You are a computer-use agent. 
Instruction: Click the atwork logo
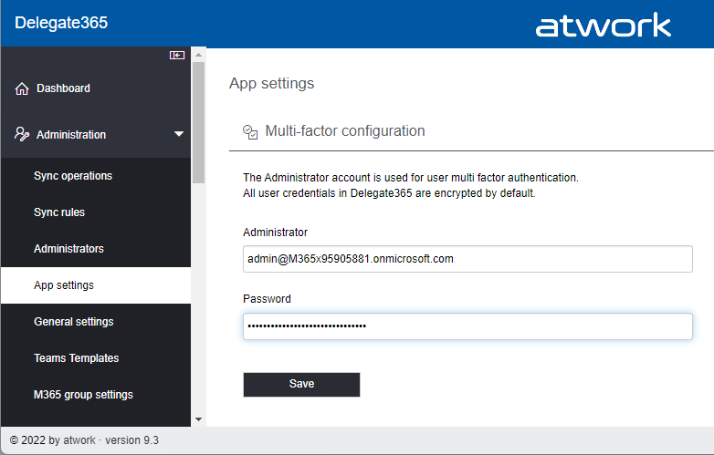coord(603,26)
